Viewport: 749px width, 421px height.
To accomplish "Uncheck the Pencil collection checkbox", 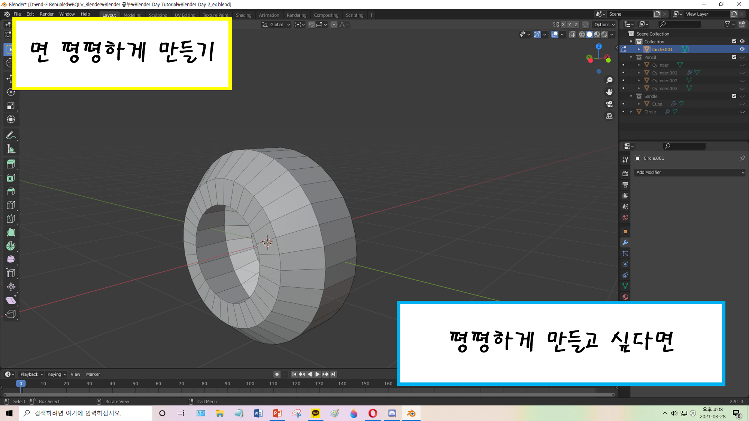I will pyautogui.click(x=734, y=57).
